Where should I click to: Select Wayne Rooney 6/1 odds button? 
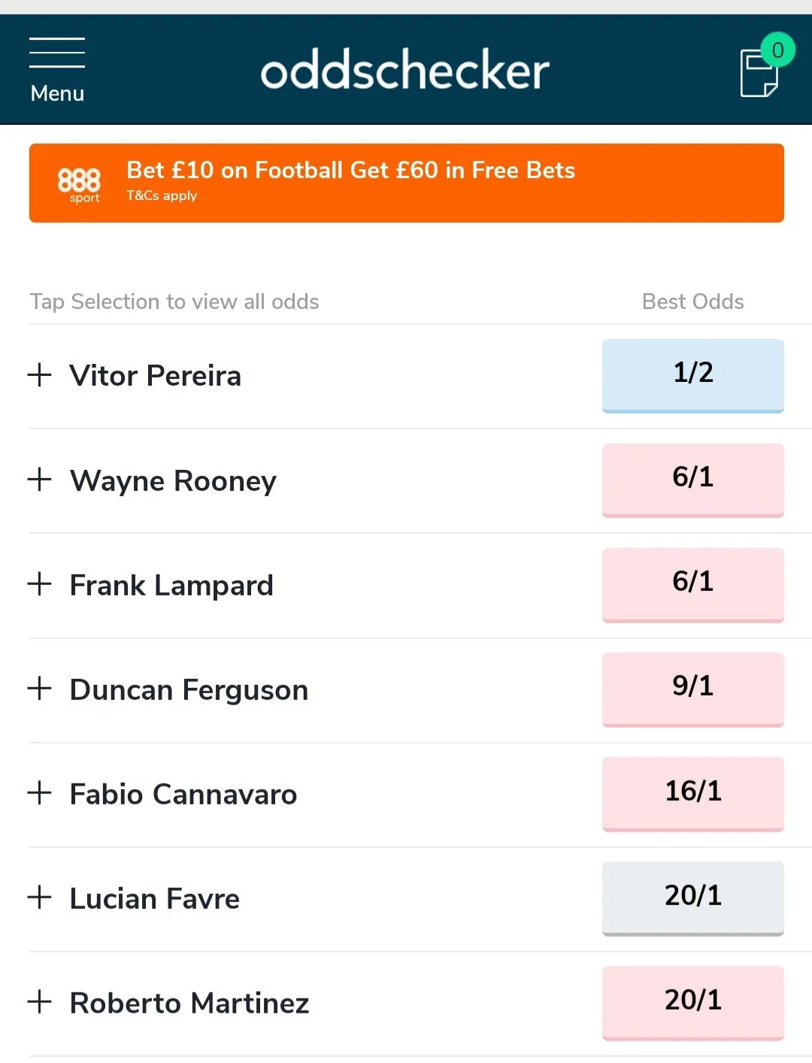coord(692,479)
